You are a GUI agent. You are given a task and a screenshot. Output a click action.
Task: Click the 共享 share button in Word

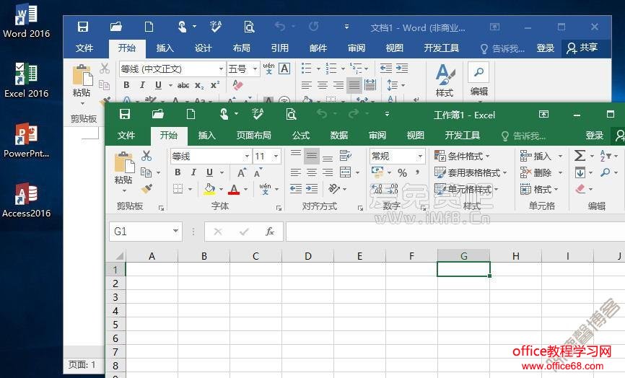tap(582, 48)
